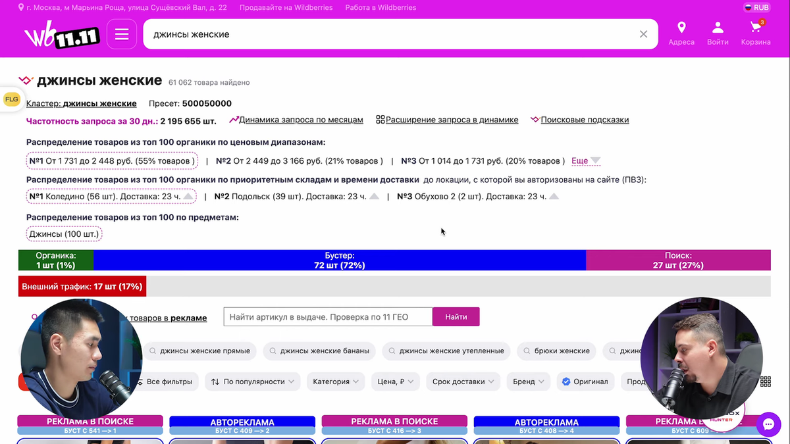Click price range №3 1 014–1 731 руб.
The width and height of the screenshot is (790, 444).
(x=483, y=160)
